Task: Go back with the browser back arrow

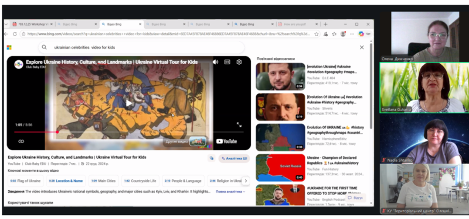Action: [x=6, y=34]
